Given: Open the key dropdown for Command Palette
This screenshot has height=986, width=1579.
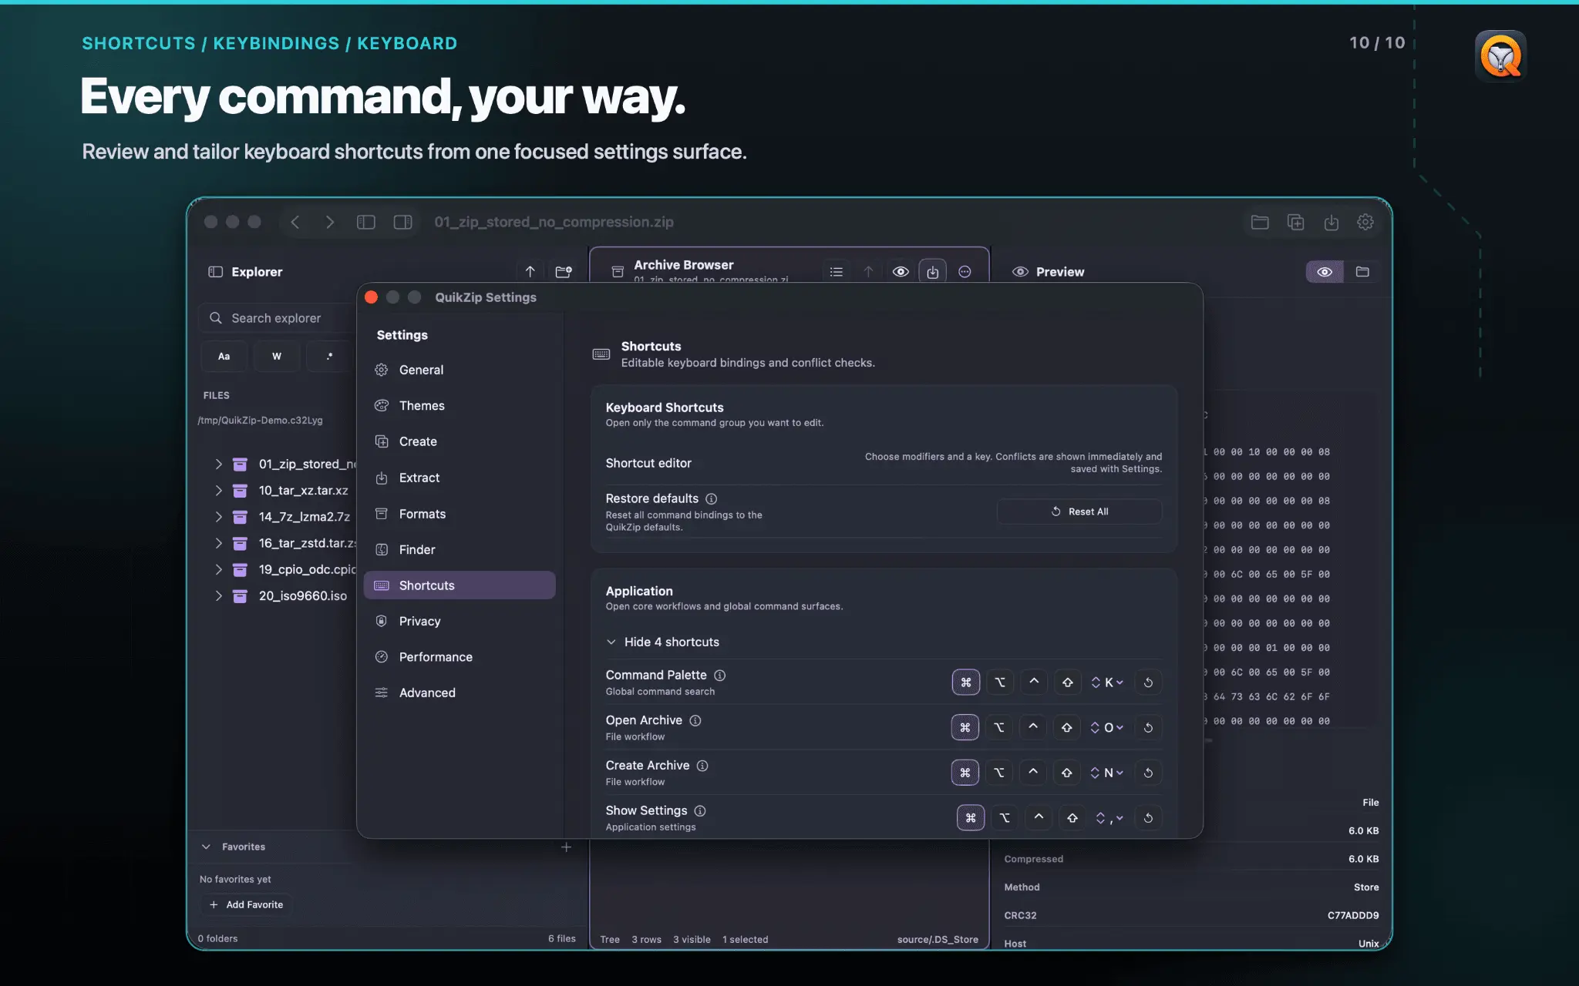Looking at the screenshot, I should coord(1107,682).
